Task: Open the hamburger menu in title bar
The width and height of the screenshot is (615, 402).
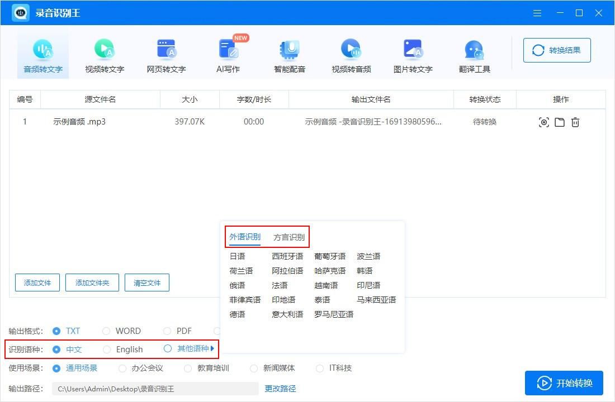Action: tap(537, 13)
